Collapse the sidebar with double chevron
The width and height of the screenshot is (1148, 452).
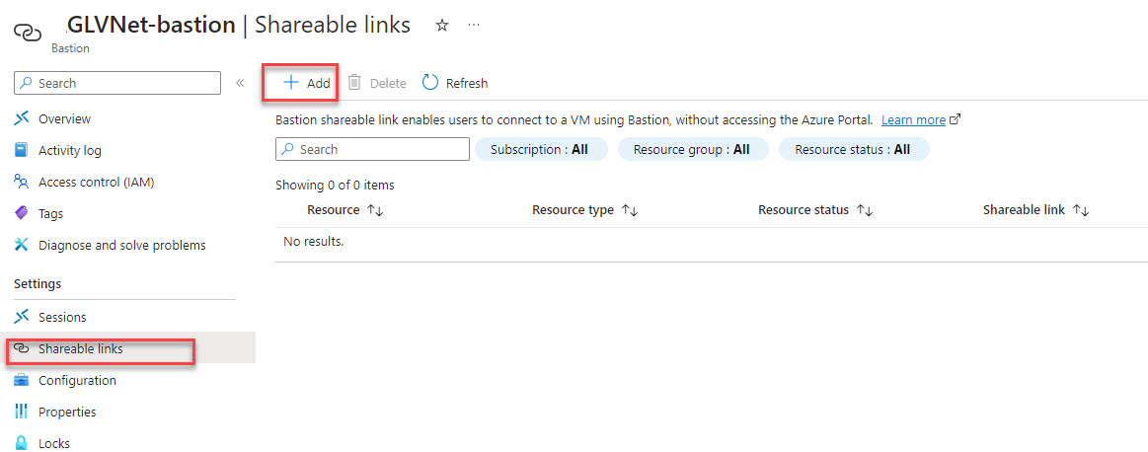point(240,83)
